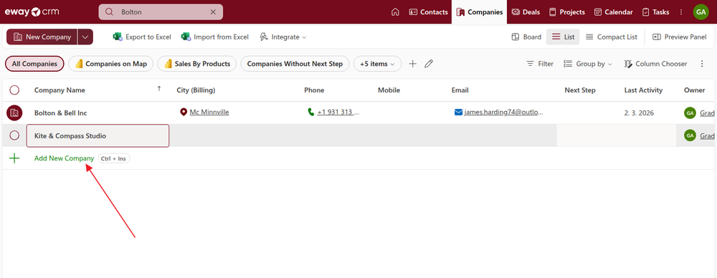This screenshot has height=278, width=717.
Task: Open the list toolbar more-options dots
Action: tap(703, 64)
